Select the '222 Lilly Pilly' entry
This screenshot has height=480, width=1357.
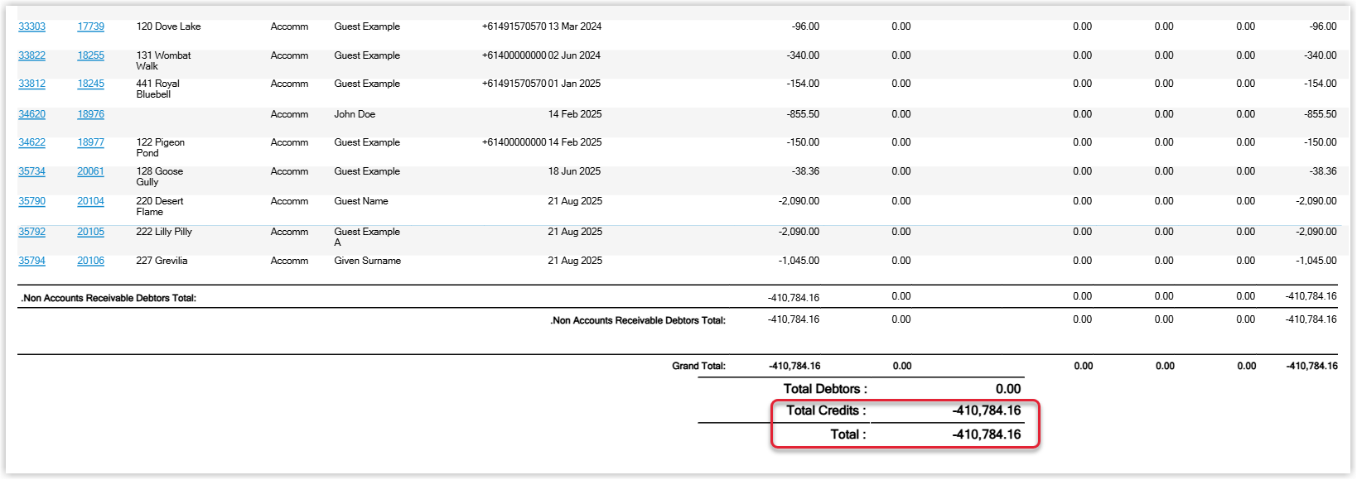[164, 232]
